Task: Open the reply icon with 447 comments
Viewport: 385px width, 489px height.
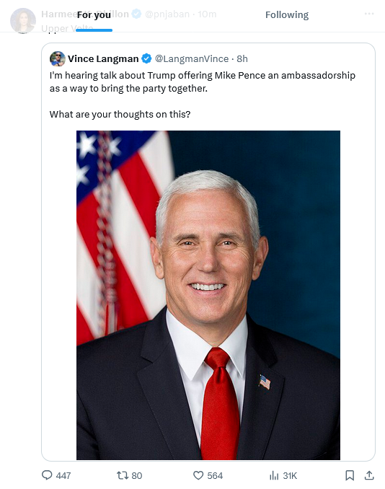Action: tap(47, 475)
